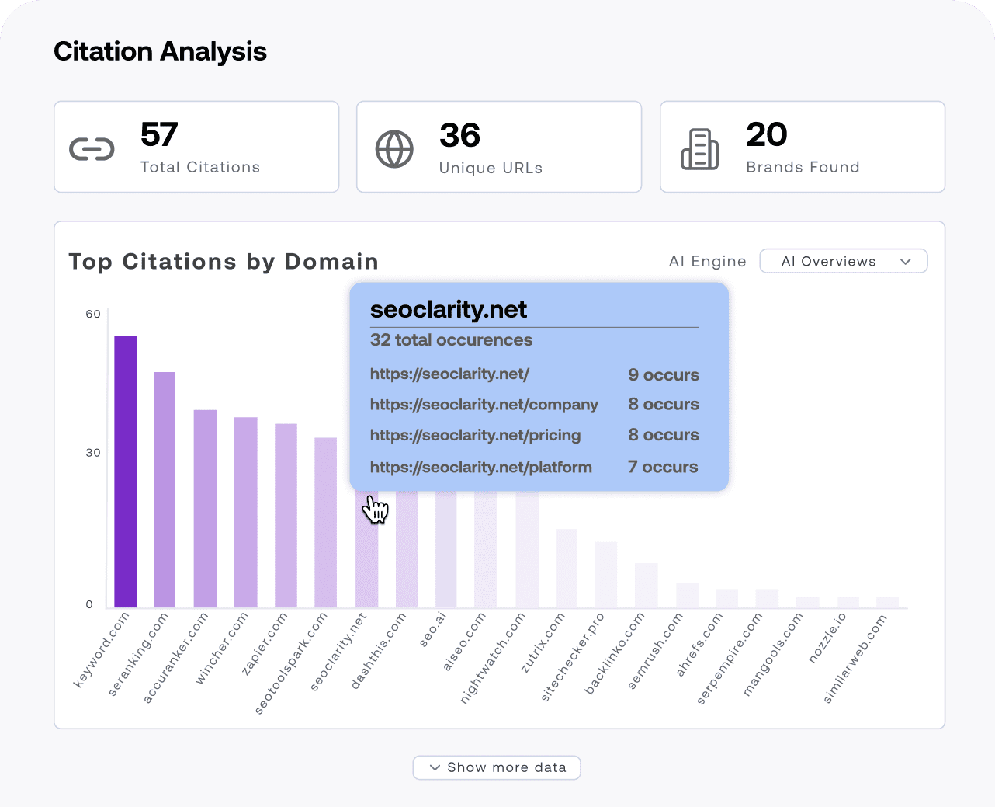Select the zapier.com bar
The width and height of the screenshot is (995, 807).
click(x=286, y=516)
